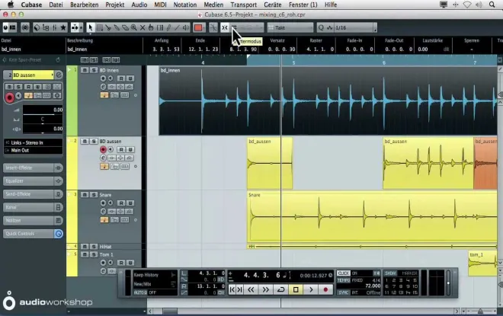Select the Draw pencil tool

pos(168,28)
